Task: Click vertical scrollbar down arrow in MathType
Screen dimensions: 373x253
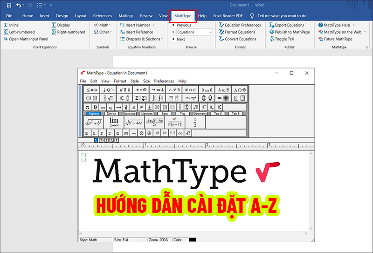Action: click(311, 228)
